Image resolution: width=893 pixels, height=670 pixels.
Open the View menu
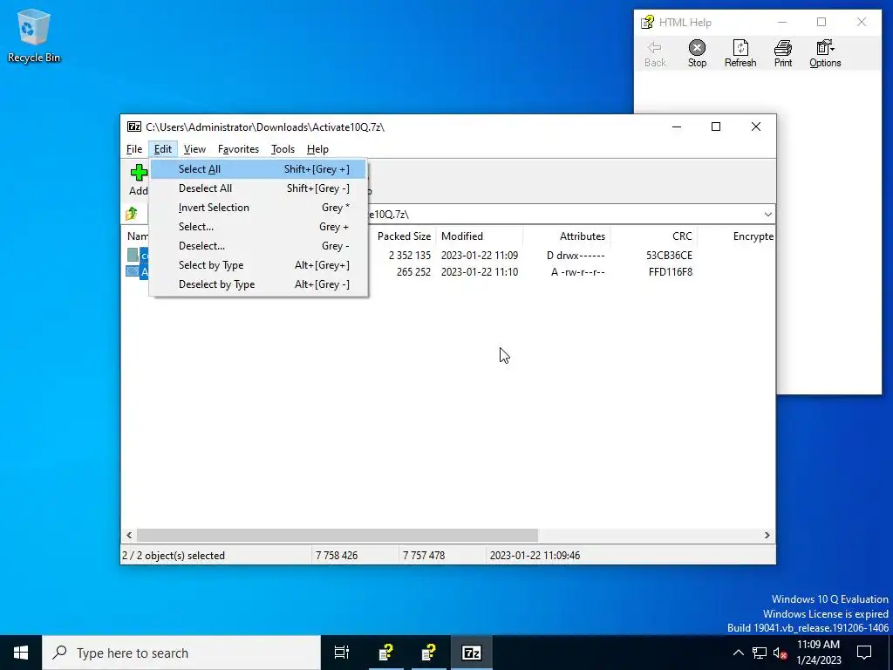coord(194,149)
